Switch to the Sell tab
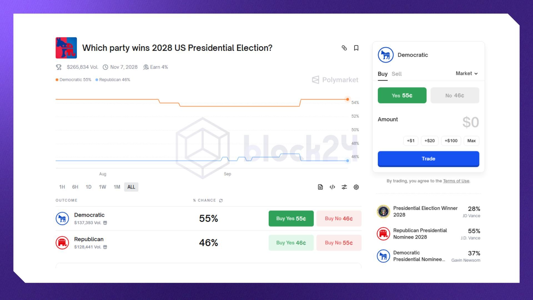Viewport: 533px width, 300px height. point(396,74)
